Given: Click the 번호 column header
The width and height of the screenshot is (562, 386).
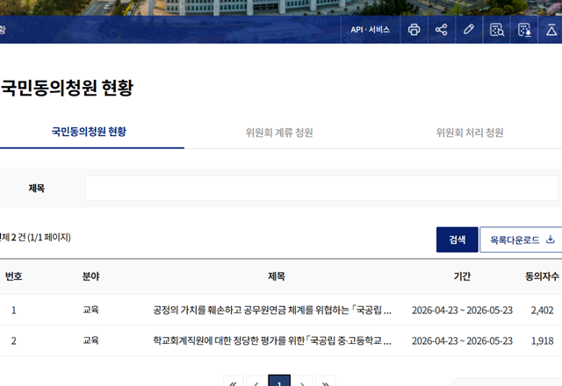Looking at the screenshot, I should click(x=14, y=276).
